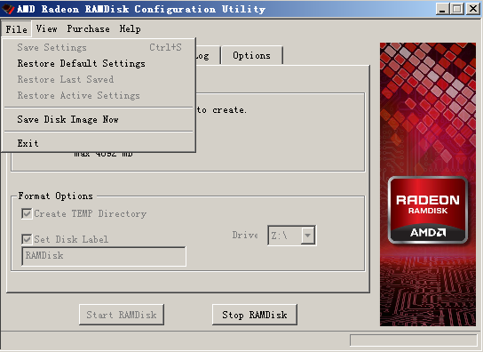
Task: Open the Purchase menu
Action: pyautogui.click(x=89, y=29)
